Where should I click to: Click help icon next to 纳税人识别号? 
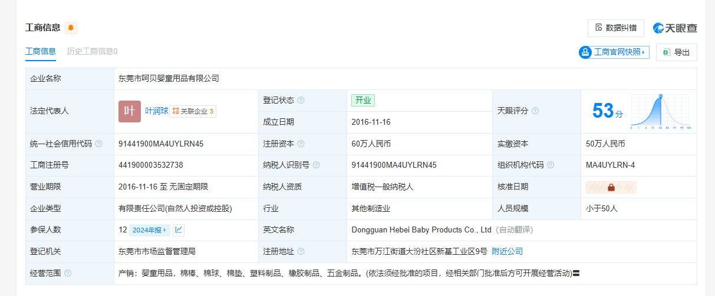pos(316,165)
